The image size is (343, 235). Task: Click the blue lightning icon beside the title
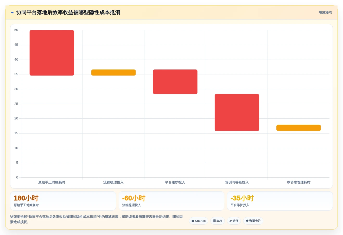[x=12, y=12]
